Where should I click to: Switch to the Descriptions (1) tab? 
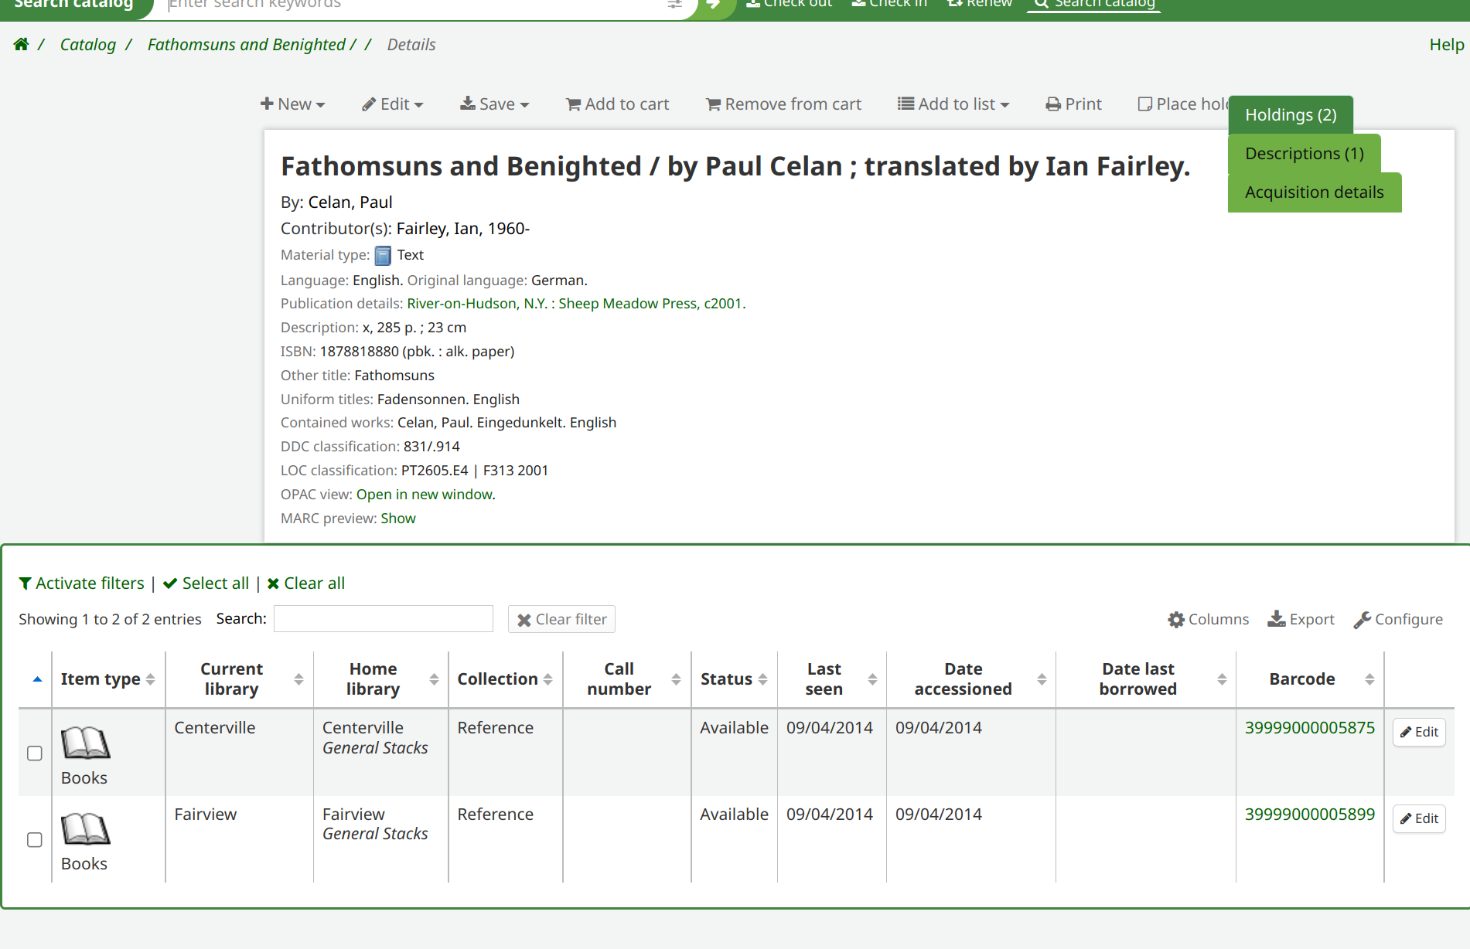1304,154
